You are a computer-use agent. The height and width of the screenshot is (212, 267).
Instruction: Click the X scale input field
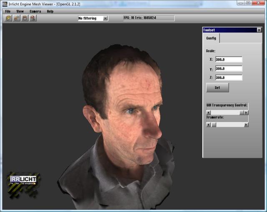pyautogui.click(x=229, y=59)
